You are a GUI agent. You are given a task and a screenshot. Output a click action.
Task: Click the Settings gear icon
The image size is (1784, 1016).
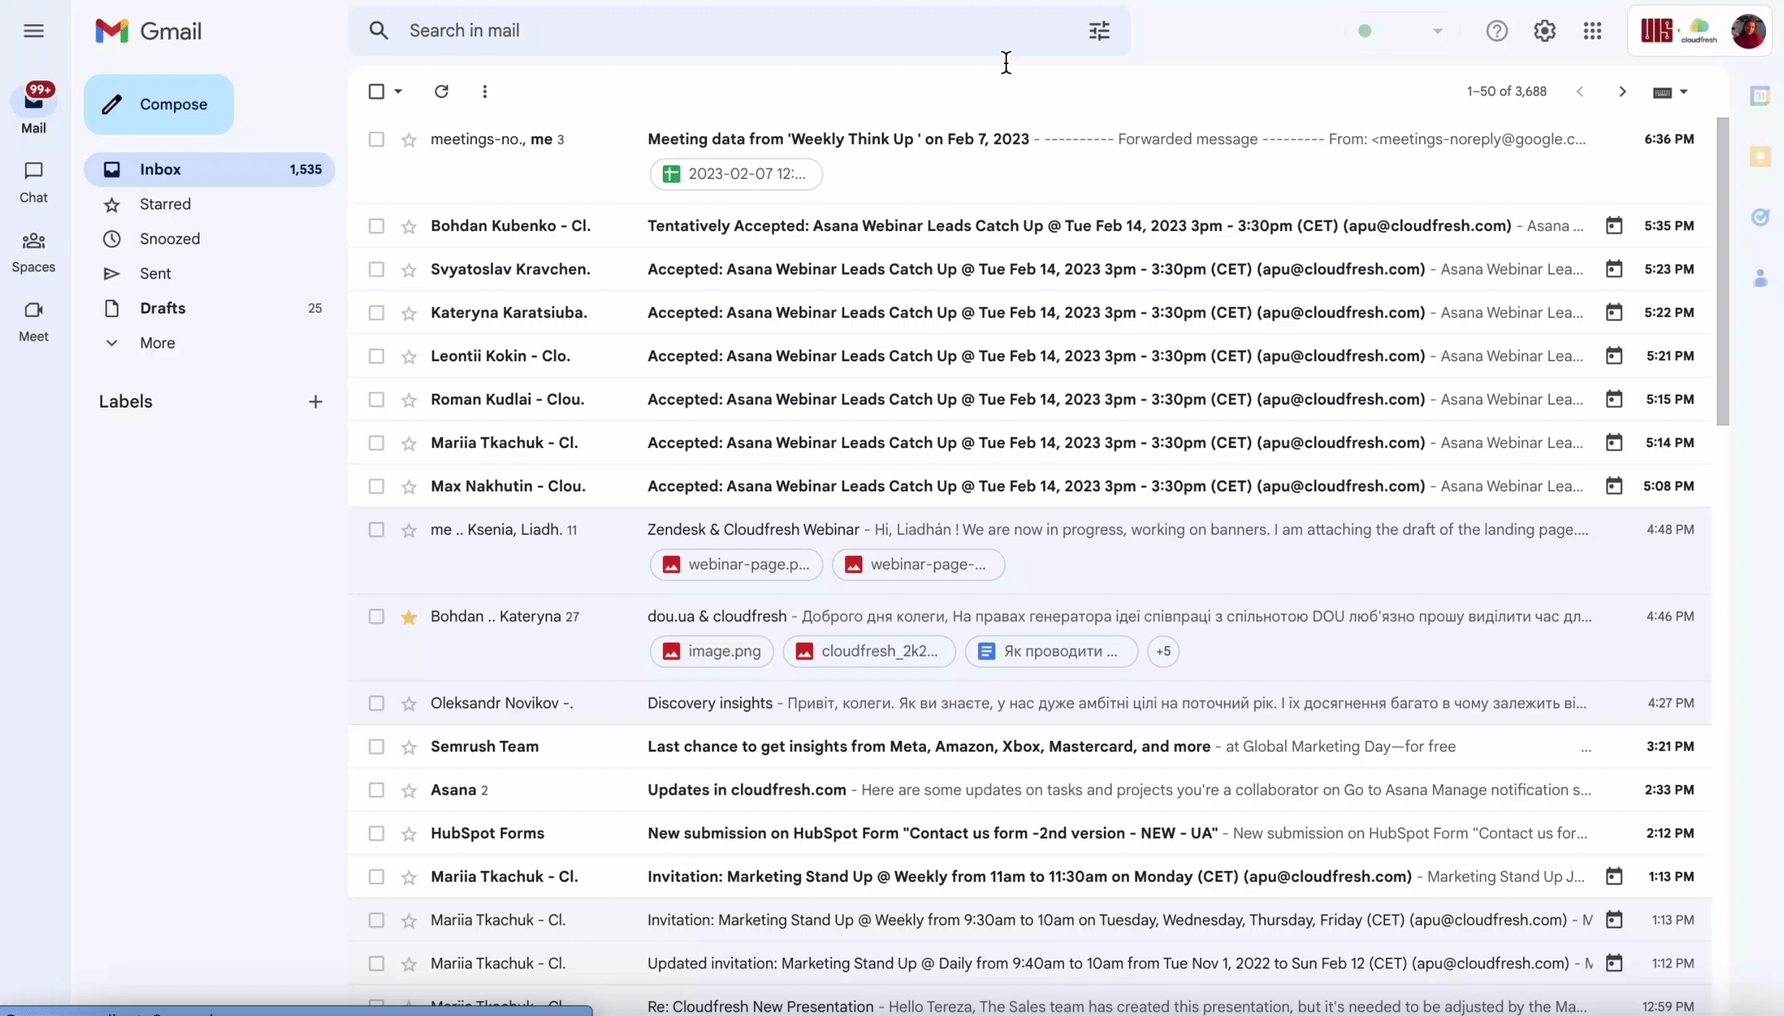click(x=1545, y=30)
